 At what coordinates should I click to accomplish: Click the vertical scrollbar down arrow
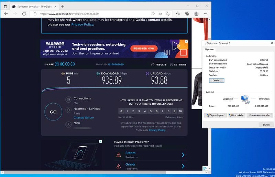point(209,169)
